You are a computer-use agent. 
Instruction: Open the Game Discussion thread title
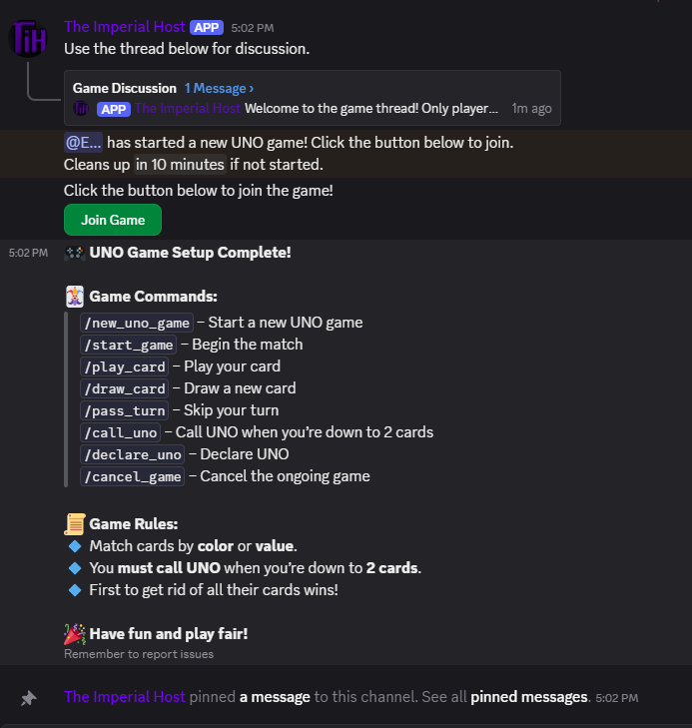[125, 88]
